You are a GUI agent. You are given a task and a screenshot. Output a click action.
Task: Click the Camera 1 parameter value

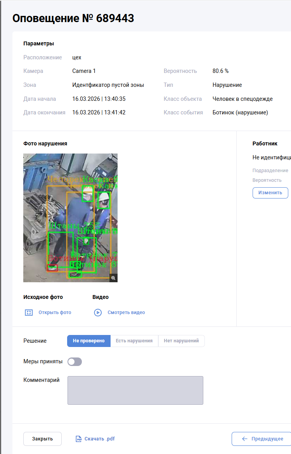pyautogui.click(x=84, y=71)
